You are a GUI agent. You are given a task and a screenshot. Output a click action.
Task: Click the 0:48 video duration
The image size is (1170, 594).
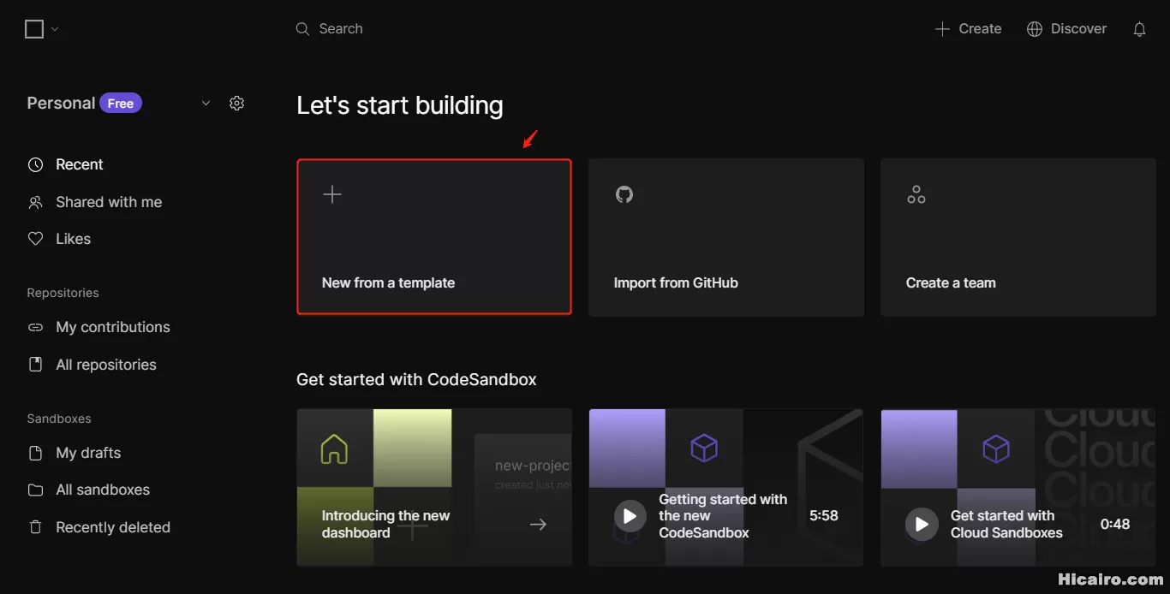tap(1115, 524)
